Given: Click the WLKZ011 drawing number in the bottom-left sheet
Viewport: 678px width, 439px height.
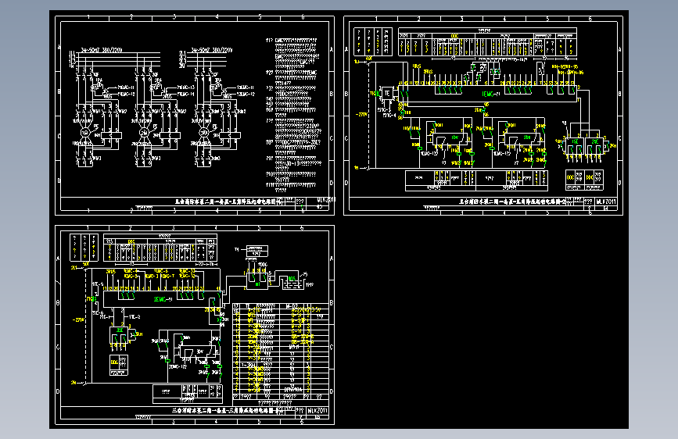Looking at the screenshot, I should point(317,410).
